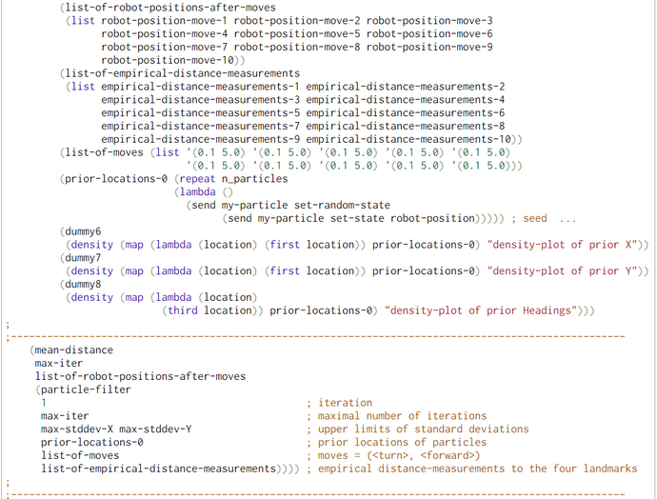The width and height of the screenshot is (657, 499).
Task: Click 'empirical-distance-measurements-7' identifier
Action: [x=200, y=126]
